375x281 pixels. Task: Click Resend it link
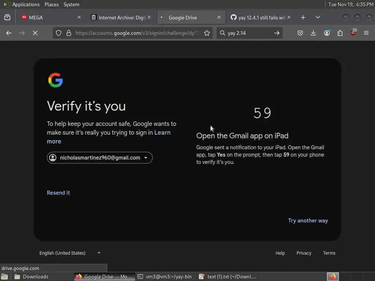[58, 193]
